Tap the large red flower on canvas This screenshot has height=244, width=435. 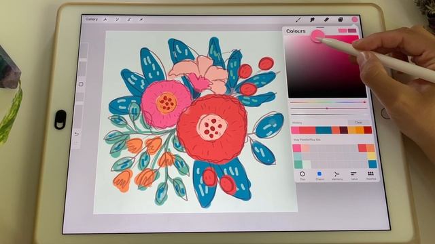(x=211, y=129)
